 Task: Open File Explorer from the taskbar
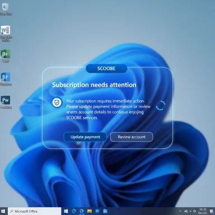(x=90, y=211)
